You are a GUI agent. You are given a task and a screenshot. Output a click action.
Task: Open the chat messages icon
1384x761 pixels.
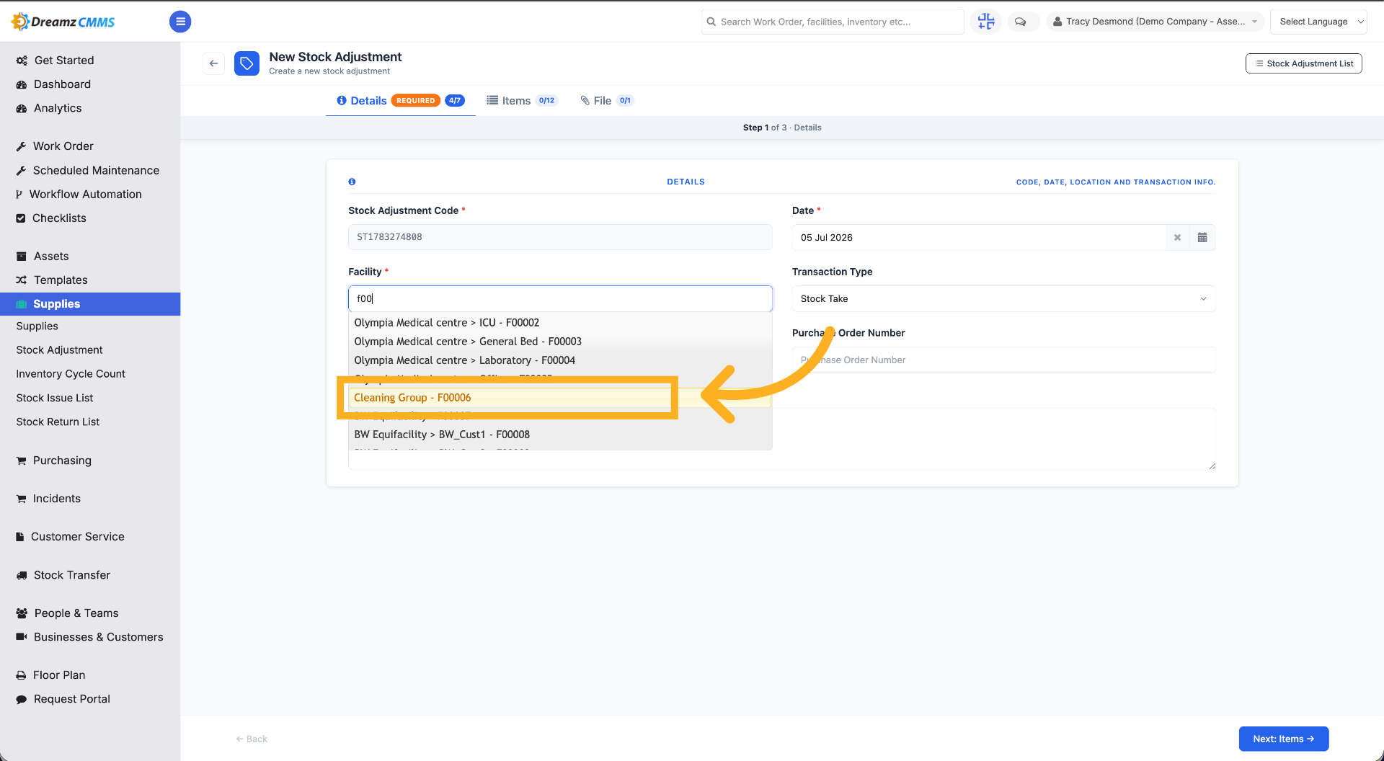tap(1020, 22)
